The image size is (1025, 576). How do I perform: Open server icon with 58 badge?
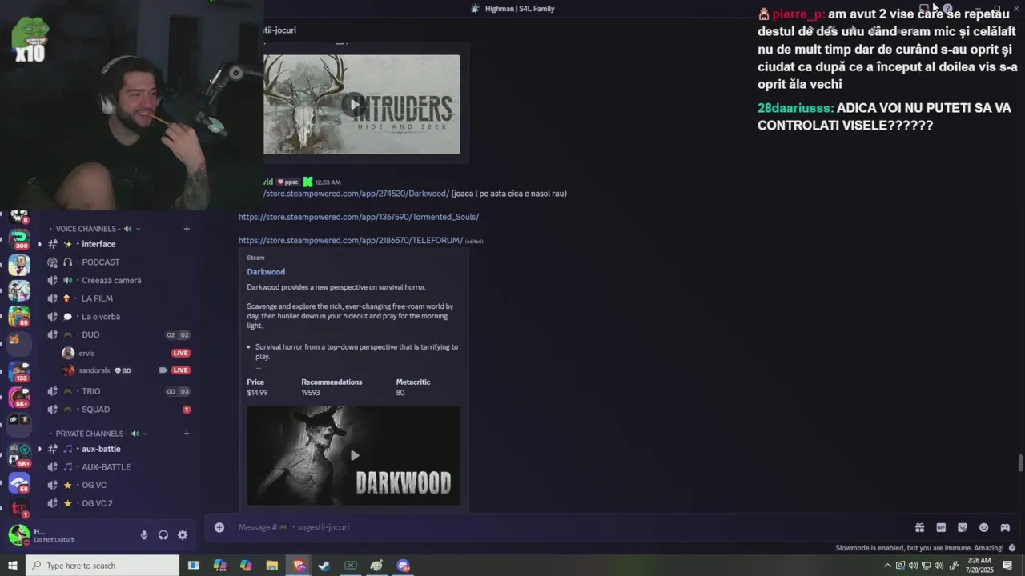pos(19,482)
